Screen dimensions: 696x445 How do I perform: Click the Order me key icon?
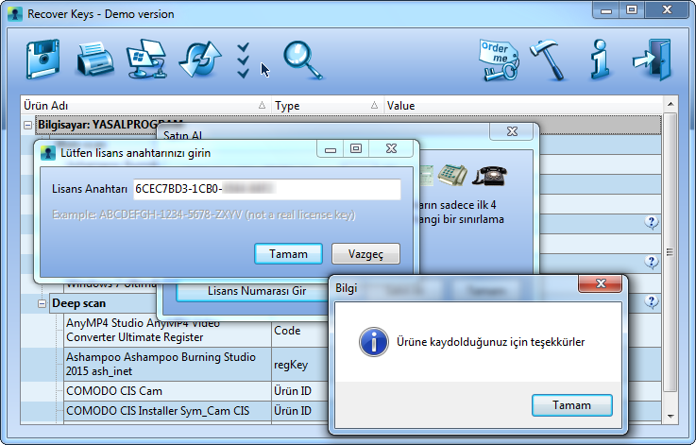click(x=499, y=60)
